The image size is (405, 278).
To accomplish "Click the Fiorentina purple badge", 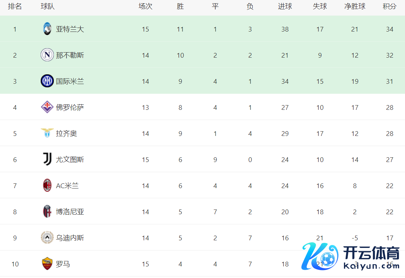I will (47, 107).
